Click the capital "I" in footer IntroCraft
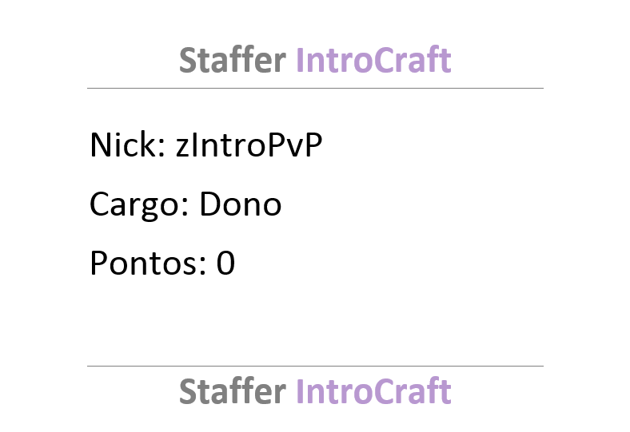 (299, 391)
